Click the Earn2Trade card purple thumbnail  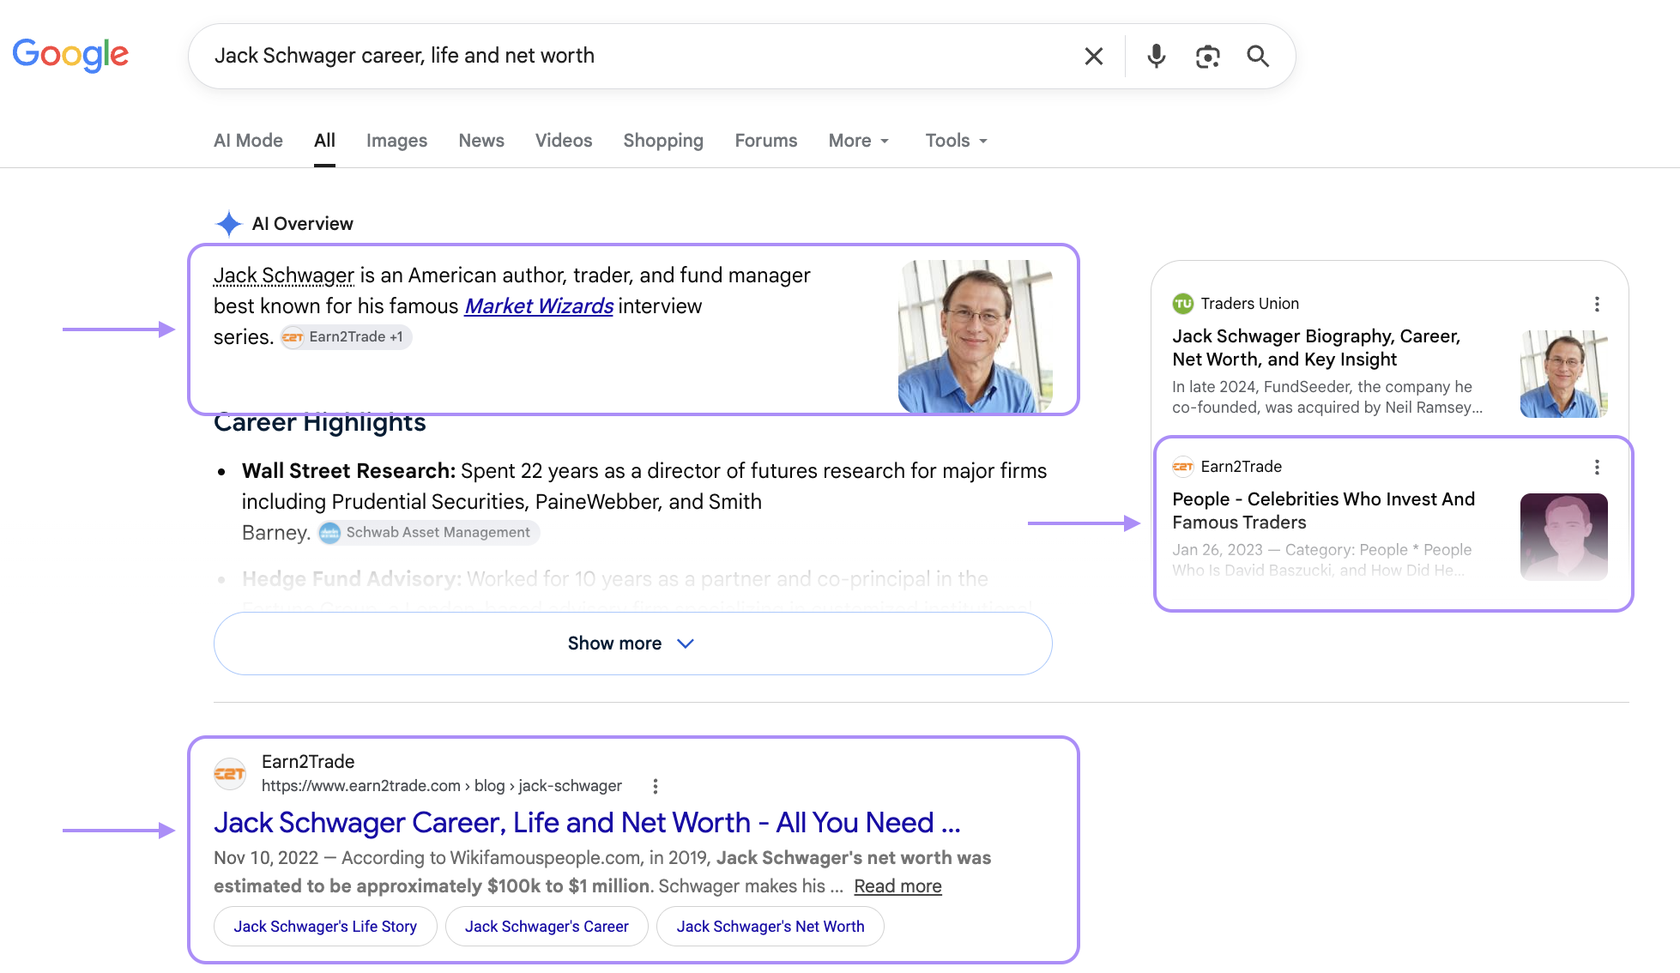click(x=1563, y=537)
